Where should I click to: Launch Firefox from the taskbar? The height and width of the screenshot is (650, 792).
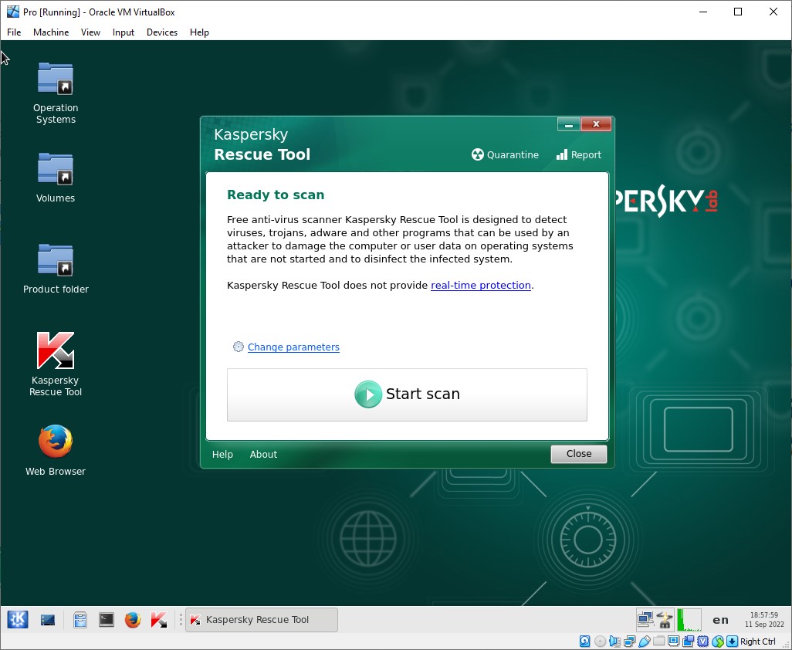tap(132, 620)
